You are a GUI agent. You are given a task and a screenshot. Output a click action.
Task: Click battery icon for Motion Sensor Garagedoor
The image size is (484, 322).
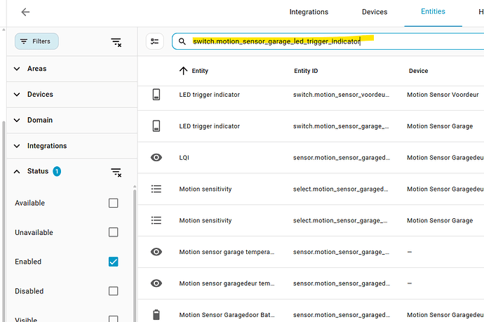[157, 313]
